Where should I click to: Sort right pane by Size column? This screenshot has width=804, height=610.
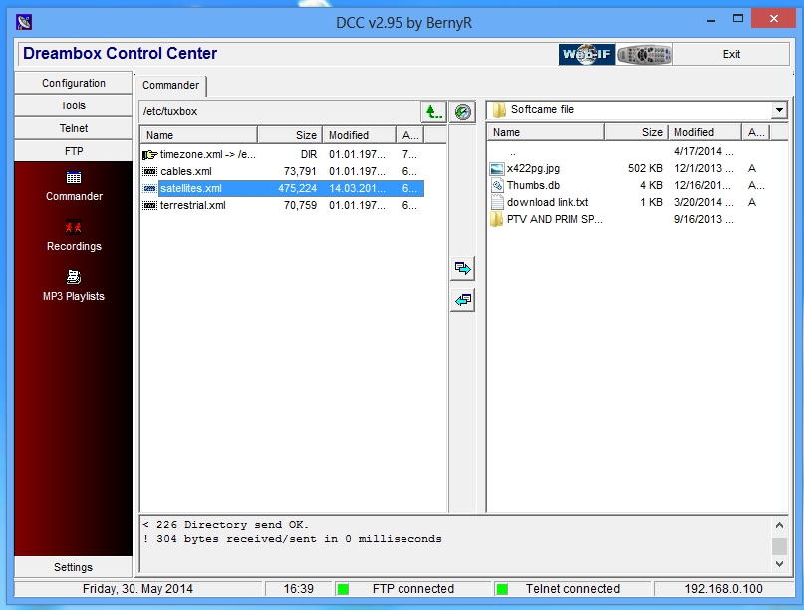click(637, 132)
